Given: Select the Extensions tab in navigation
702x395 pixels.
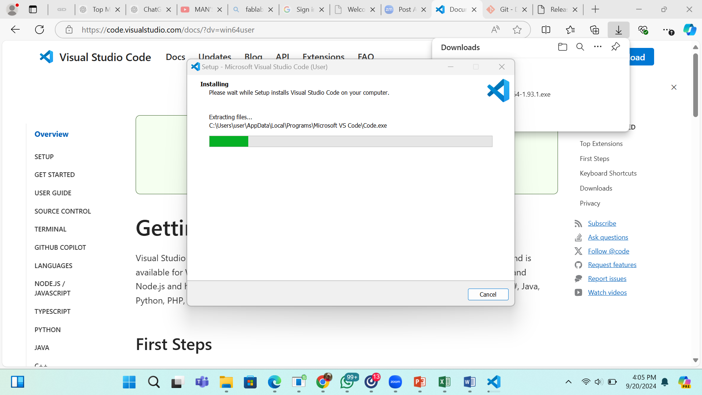Looking at the screenshot, I should (323, 56).
